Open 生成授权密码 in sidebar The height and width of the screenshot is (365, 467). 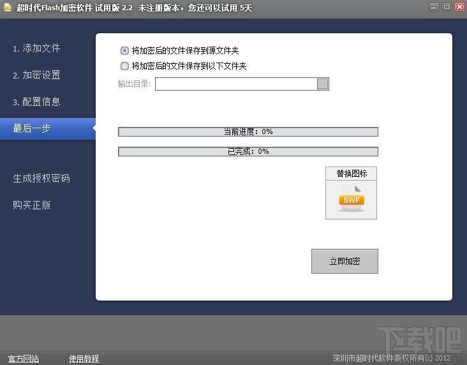(x=41, y=178)
